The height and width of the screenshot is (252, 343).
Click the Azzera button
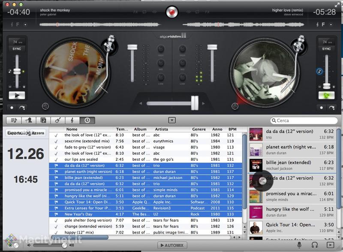point(38,133)
